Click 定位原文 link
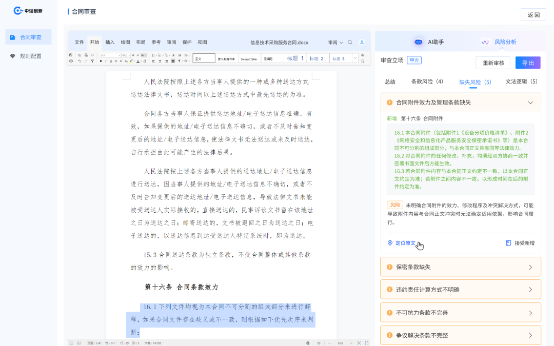The image size is (554, 346). tap(402, 243)
